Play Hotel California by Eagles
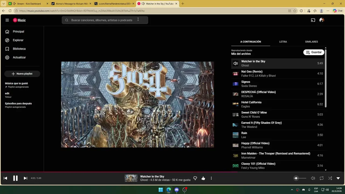This screenshot has height=194, width=345. coord(278,104)
